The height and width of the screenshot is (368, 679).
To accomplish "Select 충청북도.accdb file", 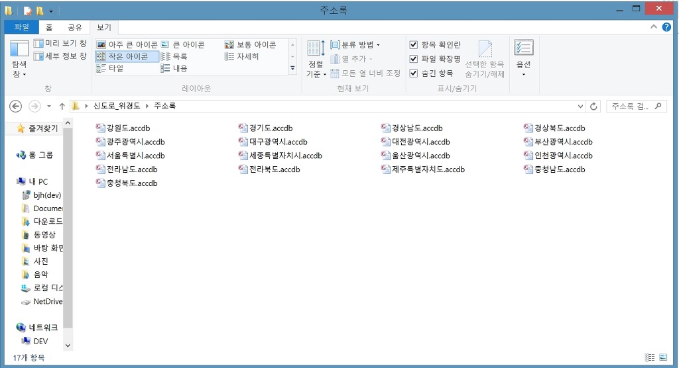I will pos(127,183).
